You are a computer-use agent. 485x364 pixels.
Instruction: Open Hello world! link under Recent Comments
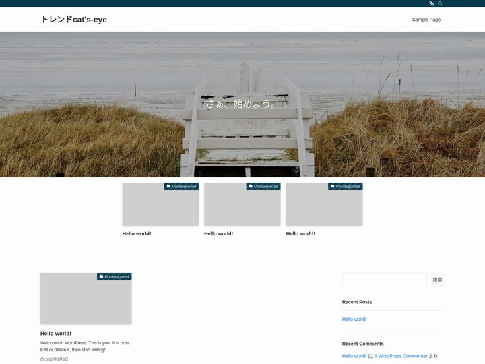coord(354,356)
